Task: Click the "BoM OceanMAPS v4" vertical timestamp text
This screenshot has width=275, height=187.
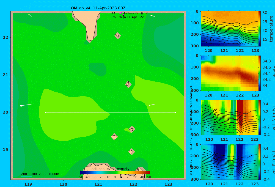Action: [x=191, y=101]
